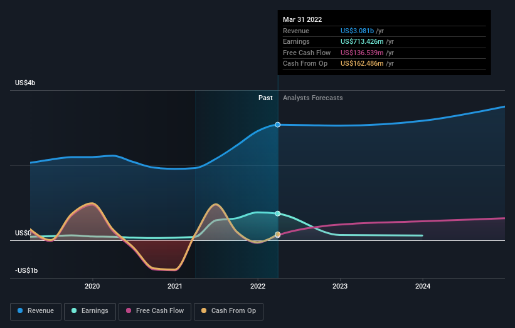
Task: Click the Free Cash Flow label in tooltip
Action: coord(307,53)
